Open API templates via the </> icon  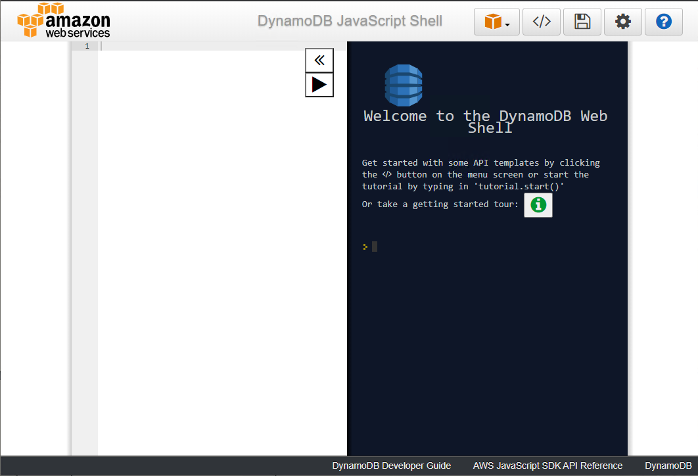(x=541, y=22)
